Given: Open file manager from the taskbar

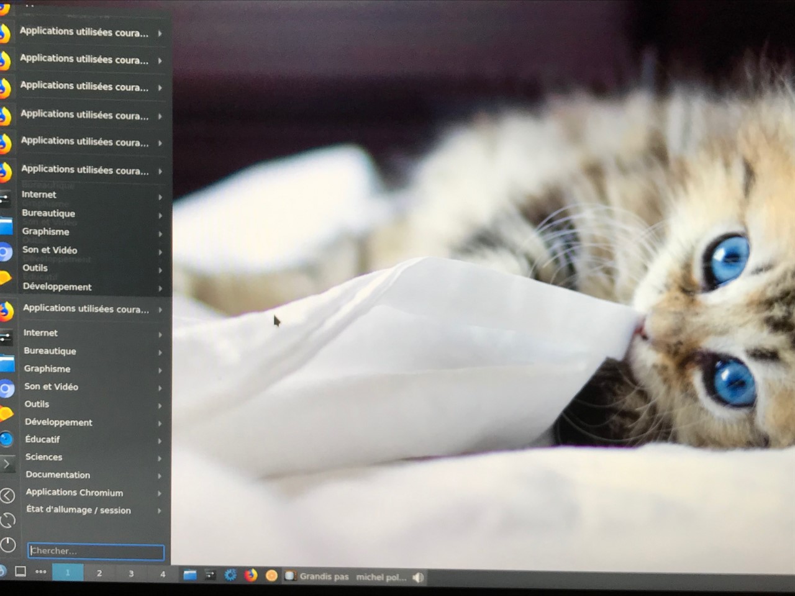Looking at the screenshot, I should (190, 575).
